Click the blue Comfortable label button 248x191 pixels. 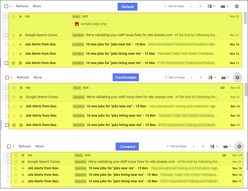[126, 77]
